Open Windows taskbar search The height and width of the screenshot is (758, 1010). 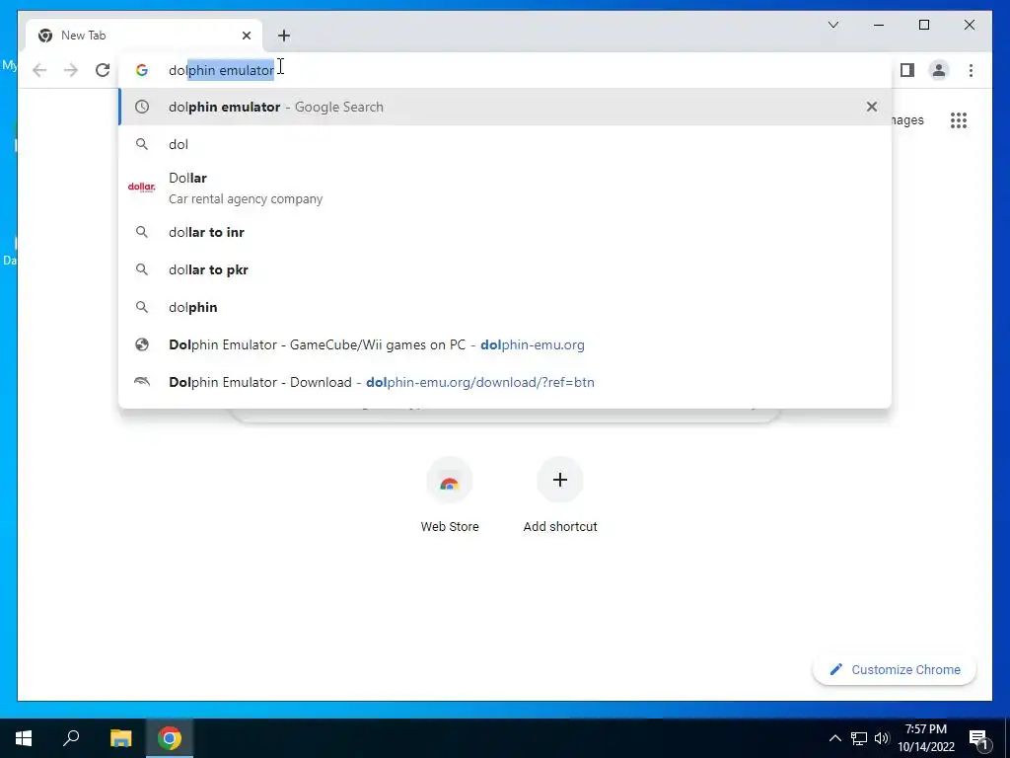tap(71, 738)
